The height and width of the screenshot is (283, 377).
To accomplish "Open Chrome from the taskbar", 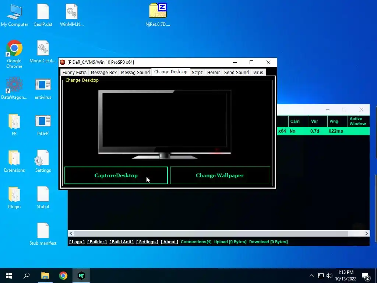I will [x=63, y=276].
